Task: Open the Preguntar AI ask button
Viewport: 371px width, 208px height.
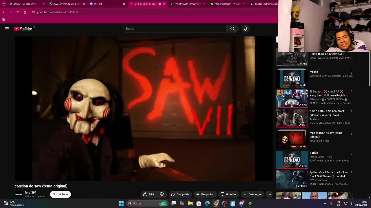Action: tap(205, 194)
